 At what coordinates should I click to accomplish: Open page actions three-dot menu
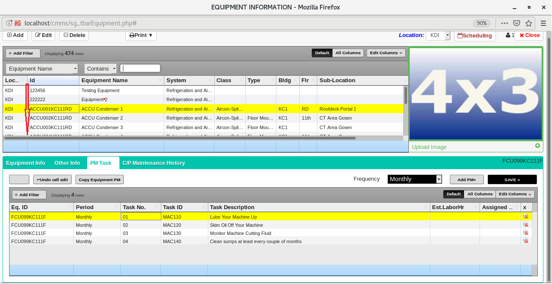click(504, 23)
